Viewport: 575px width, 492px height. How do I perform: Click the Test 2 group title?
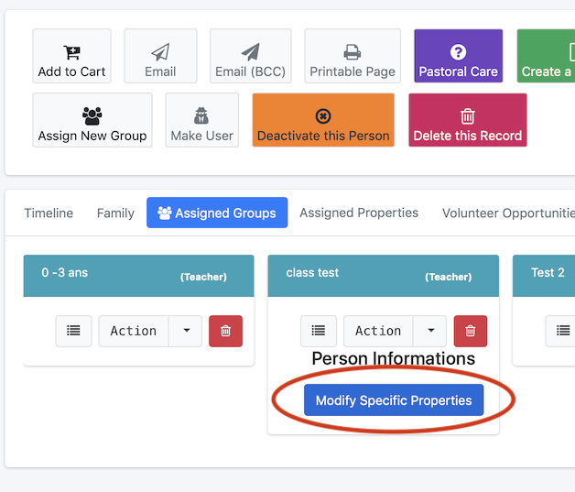(548, 273)
